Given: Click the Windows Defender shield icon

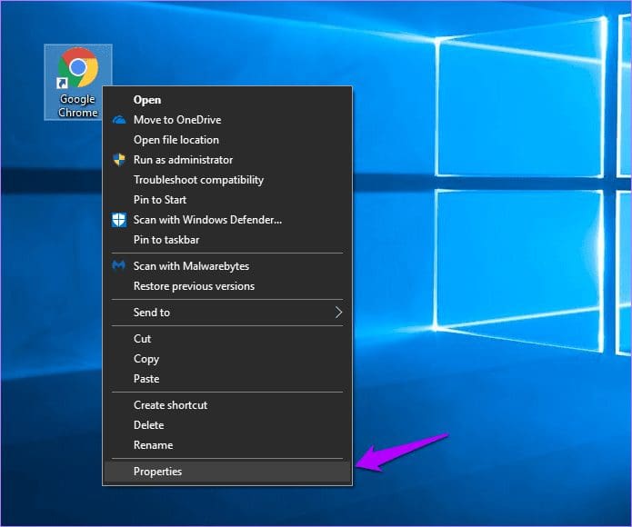Looking at the screenshot, I should pos(119,220).
